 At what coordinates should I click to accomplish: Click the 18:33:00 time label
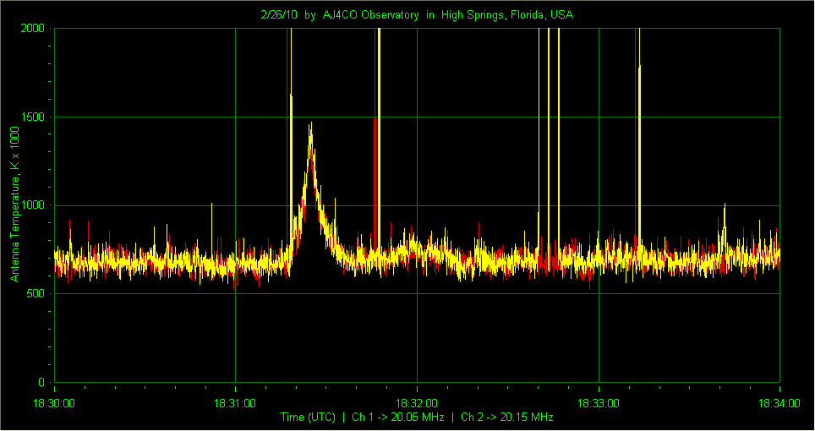click(599, 403)
